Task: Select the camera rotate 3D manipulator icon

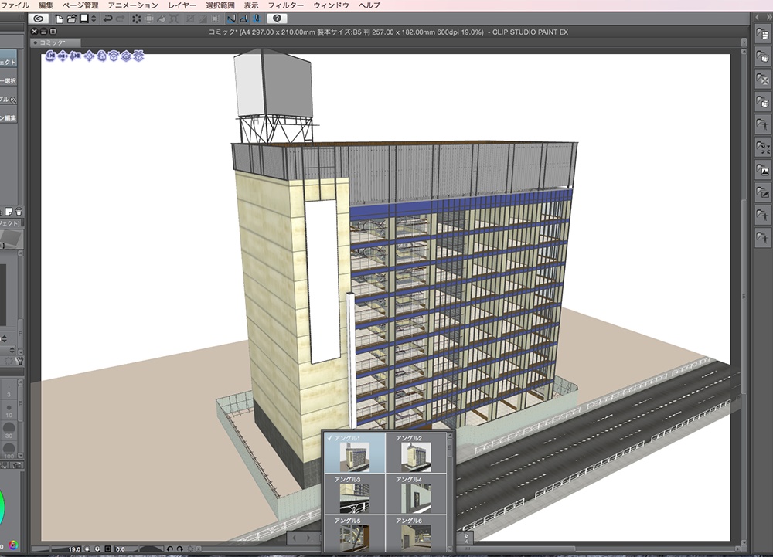Action: [x=51, y=56]
